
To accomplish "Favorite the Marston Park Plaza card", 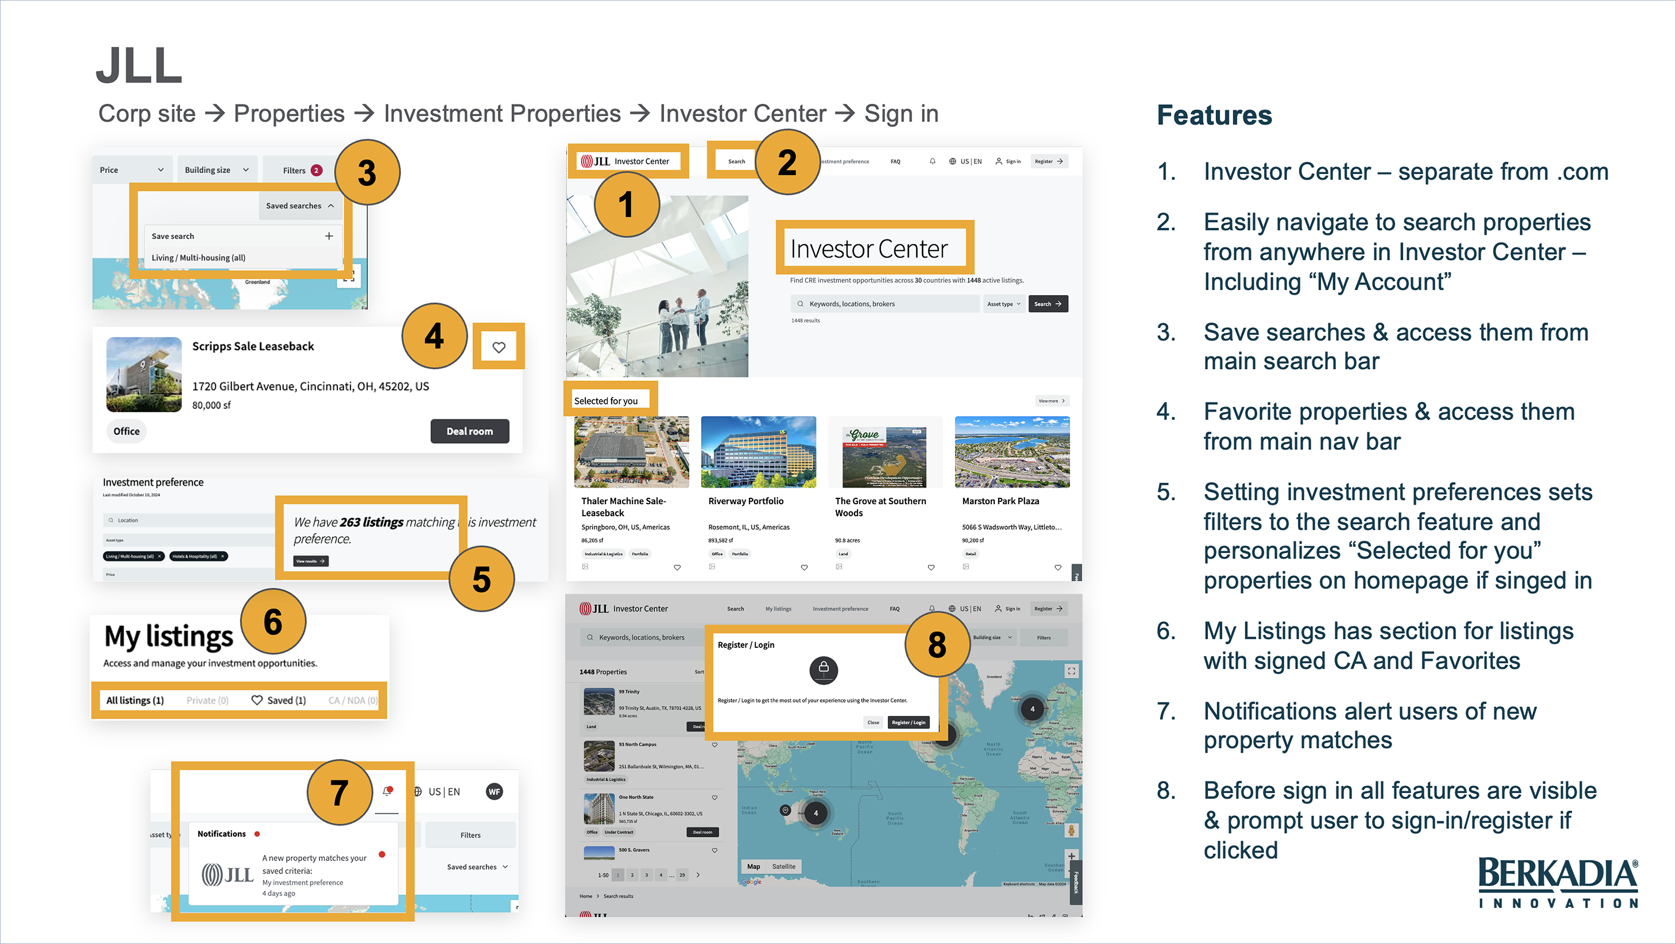I will click(x=1057, y=567).
